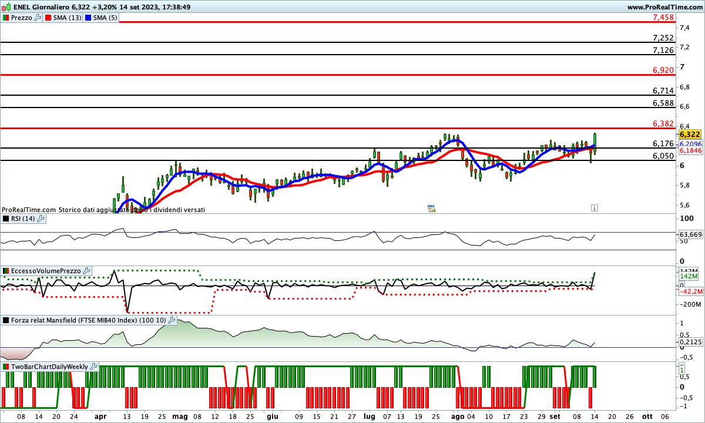Click the green 142M volume value tag

click(689, 276)
